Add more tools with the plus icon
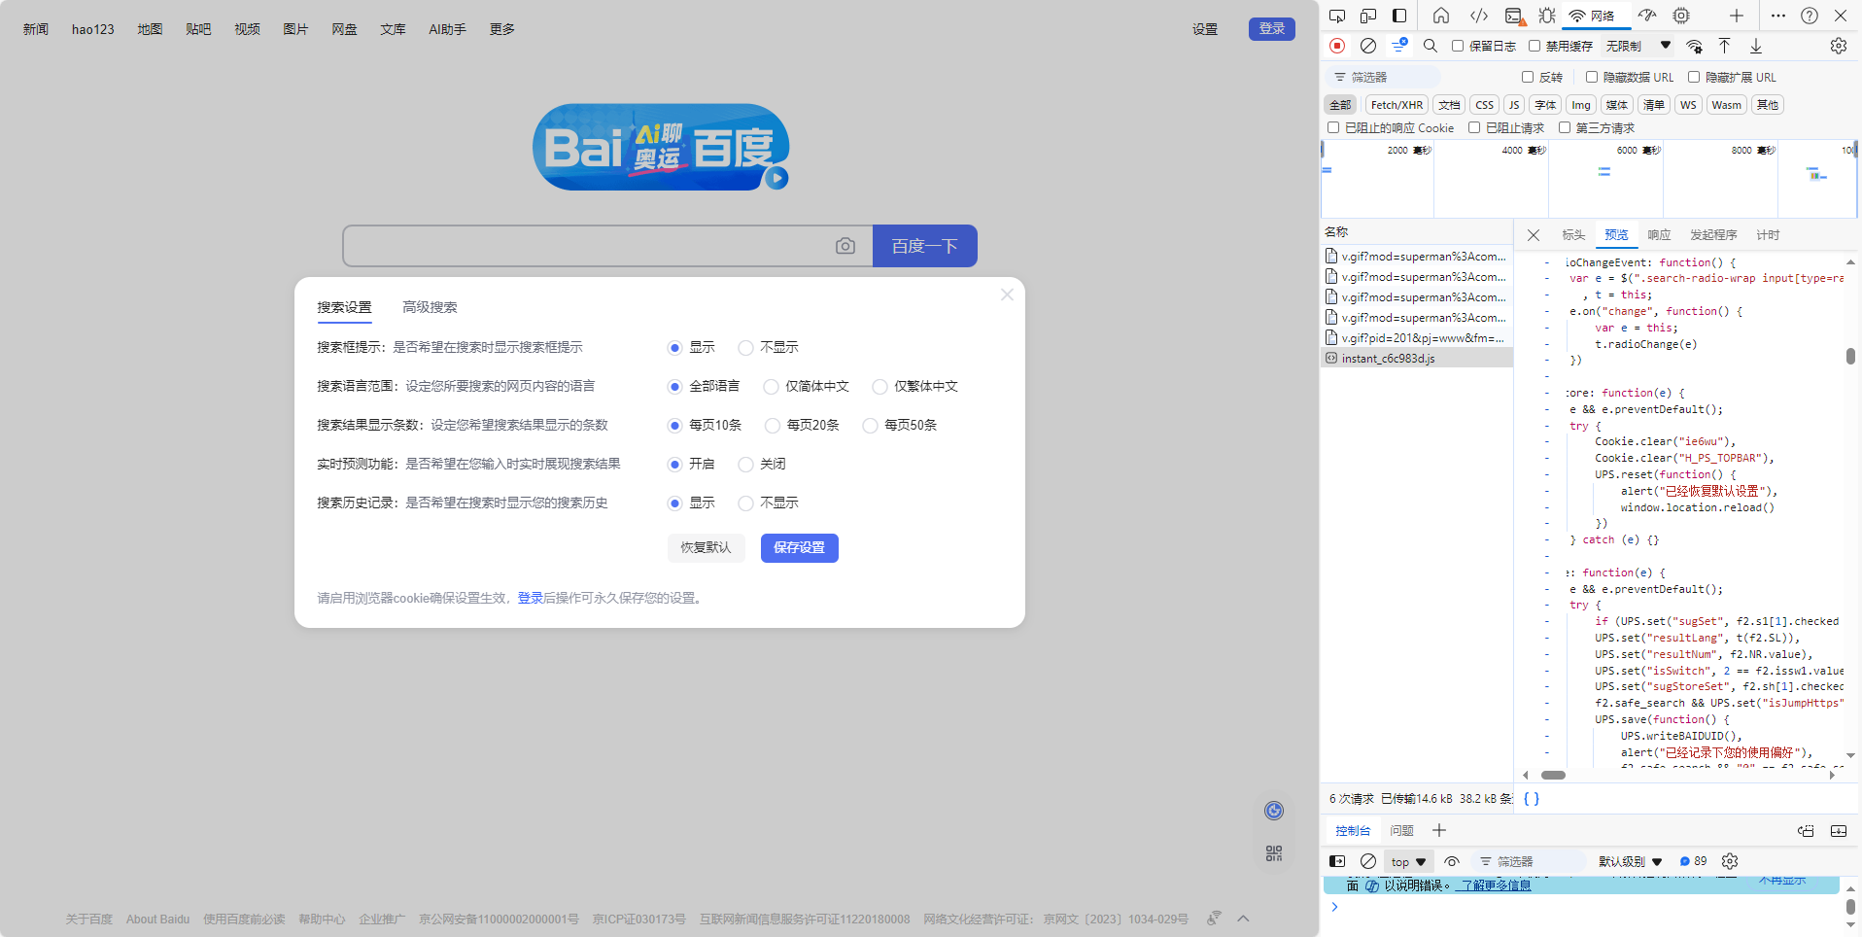 click(1736, 16)
